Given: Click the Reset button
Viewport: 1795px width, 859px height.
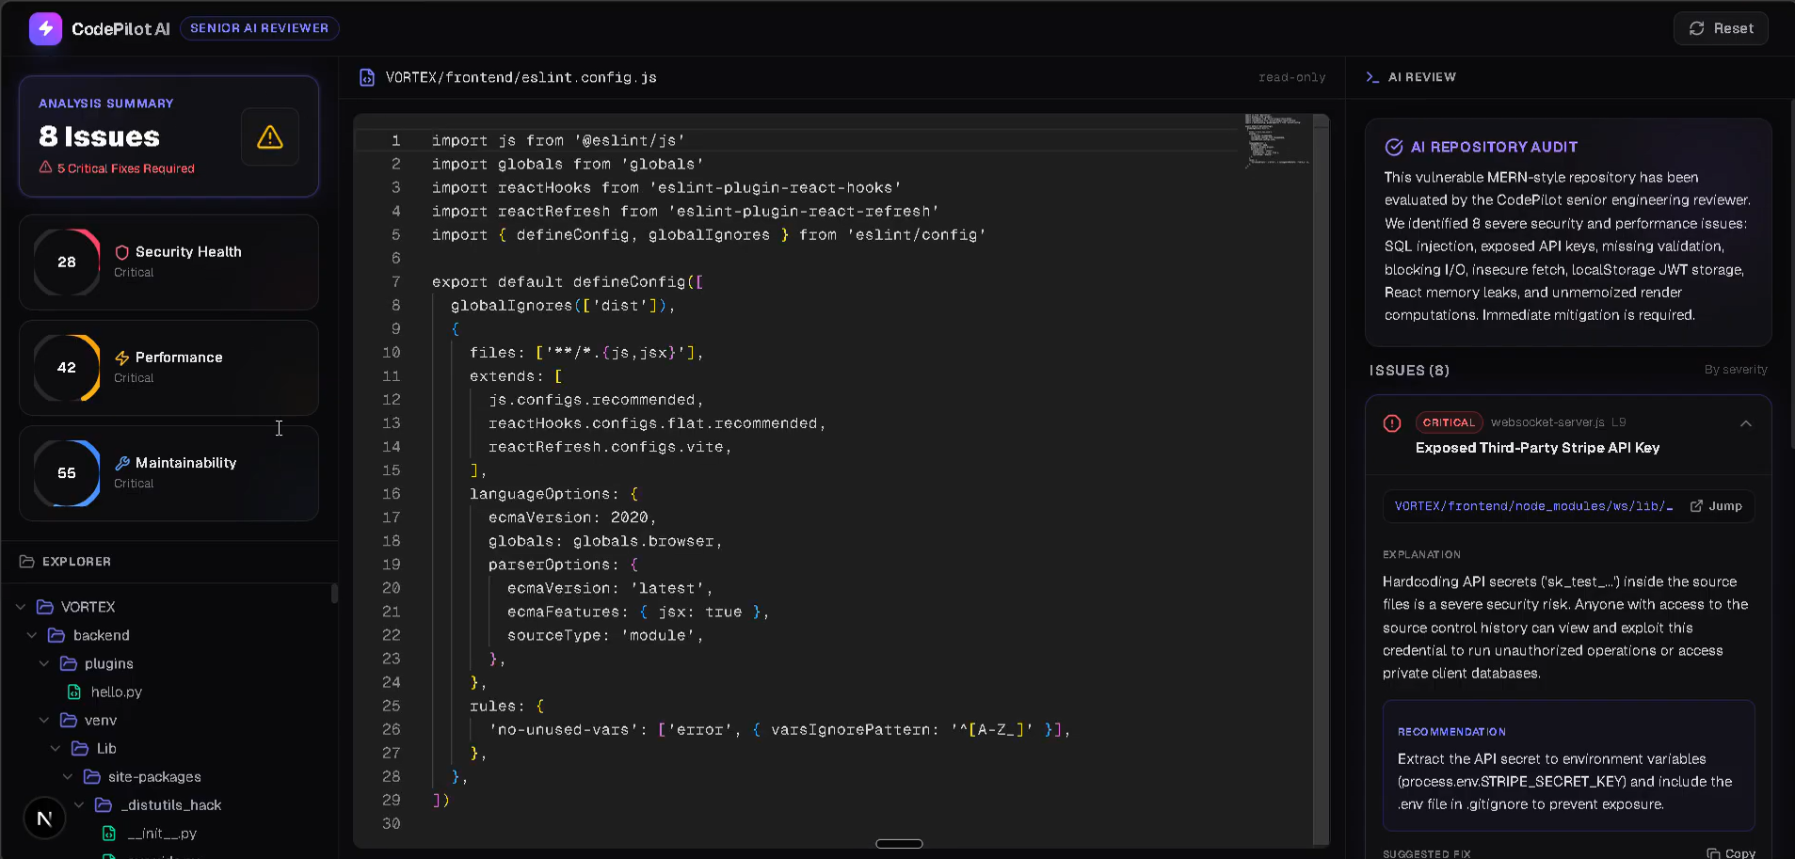Looking at the screenshot, I should coord(1721,28).
